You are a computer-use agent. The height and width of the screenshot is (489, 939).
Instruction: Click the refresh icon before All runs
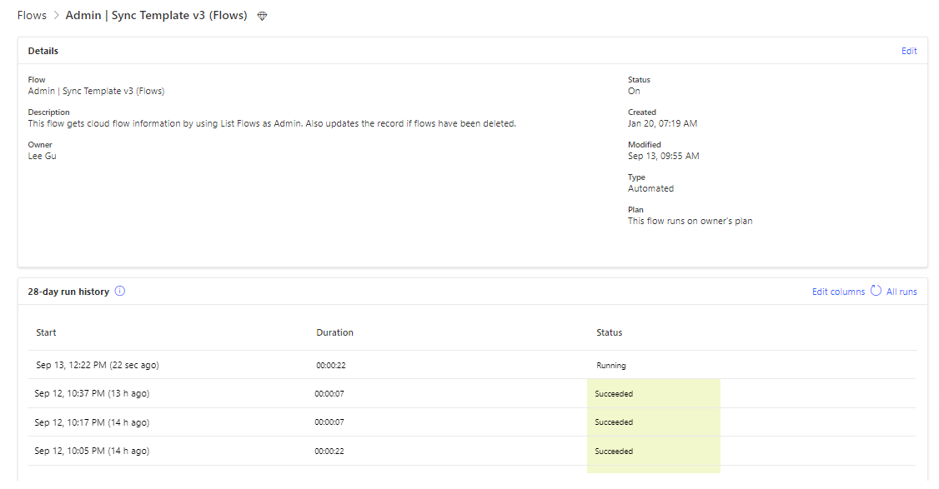(x=875, y=291)
